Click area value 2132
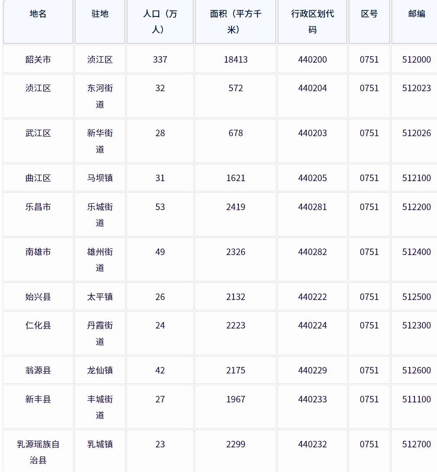The image size is (437, 472). pyautogui.click(x=236, y=297)
